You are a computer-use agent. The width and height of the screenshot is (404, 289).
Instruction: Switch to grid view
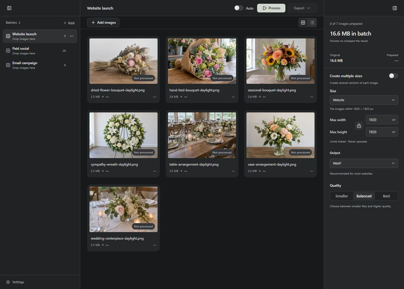click(x=303, y=23)
